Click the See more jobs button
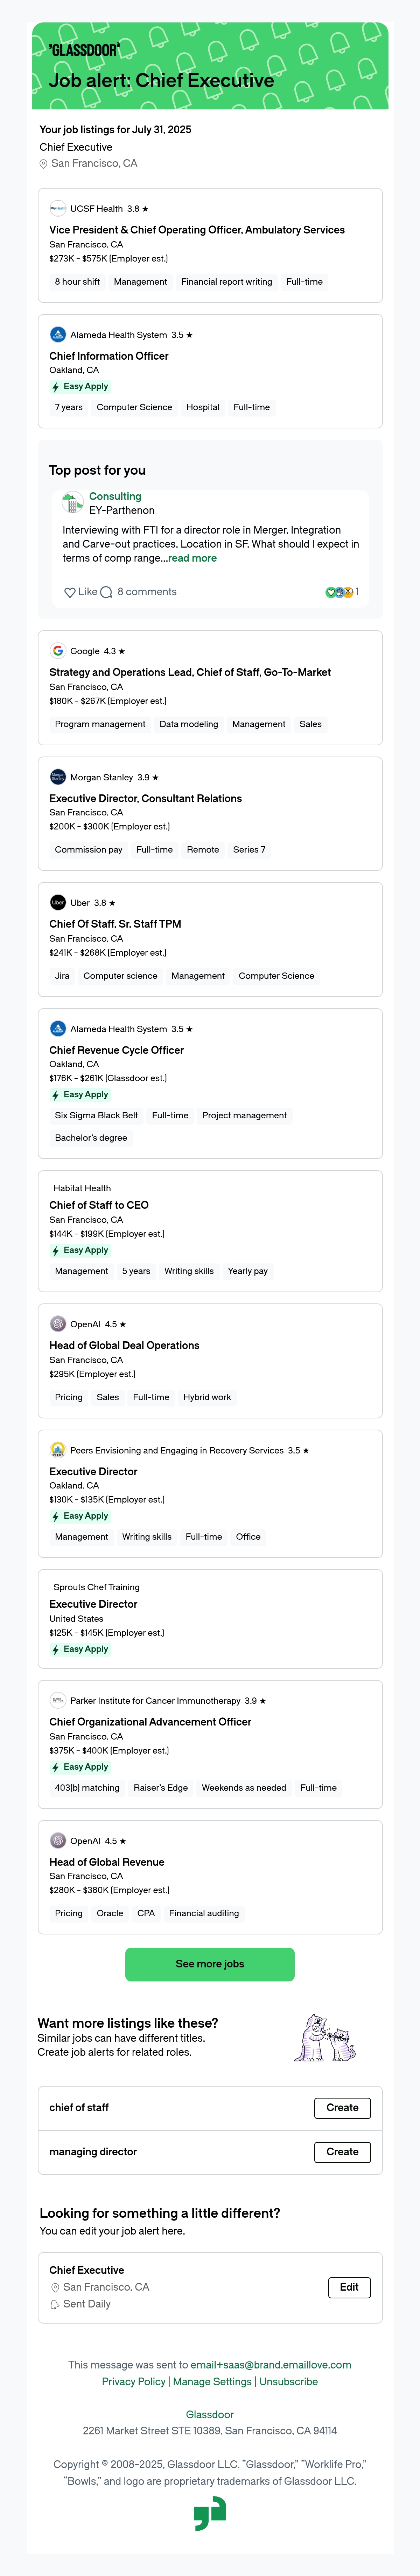The height and width of the screenshot is (2576, 420). pos(210,1964)
